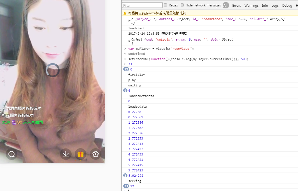Open the gift box icon
This screenshot has height=191, width=298.
point(81,154)
